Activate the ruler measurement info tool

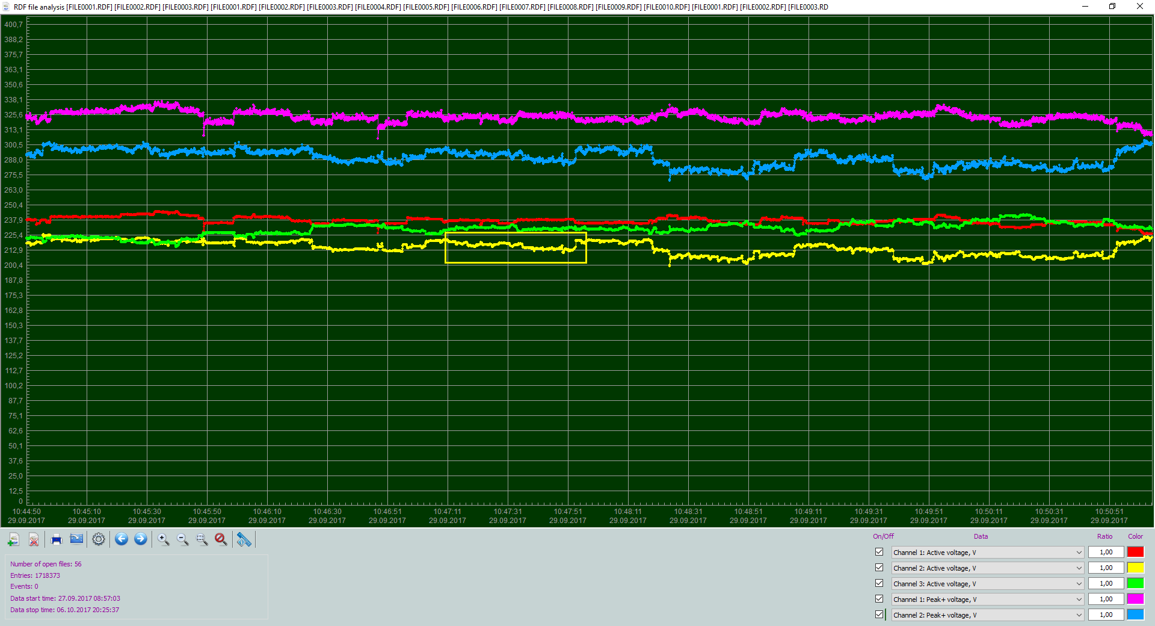(244, 539)
